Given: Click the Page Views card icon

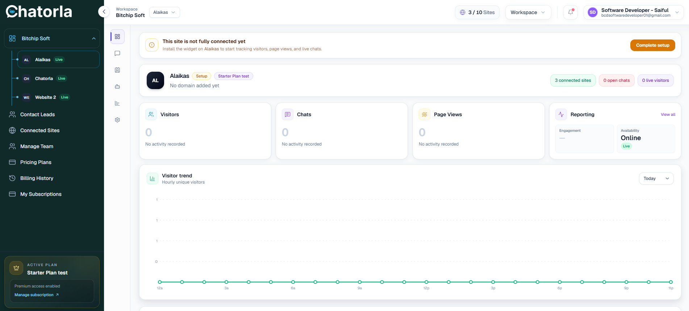Looking at the screenshot, I should click(x=425, y=114).
